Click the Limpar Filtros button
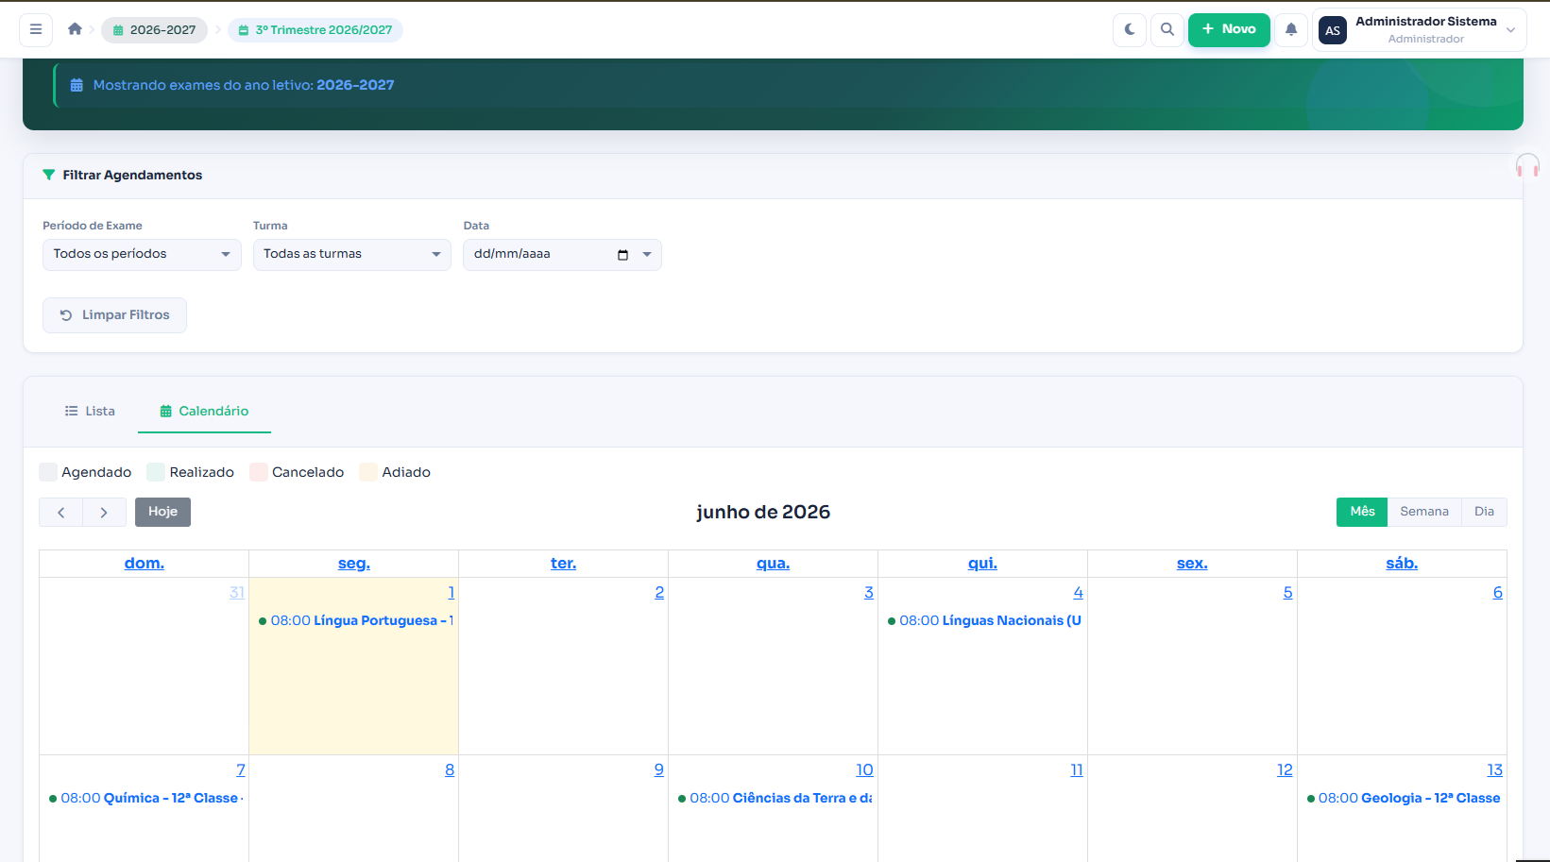 coord(114,315)
